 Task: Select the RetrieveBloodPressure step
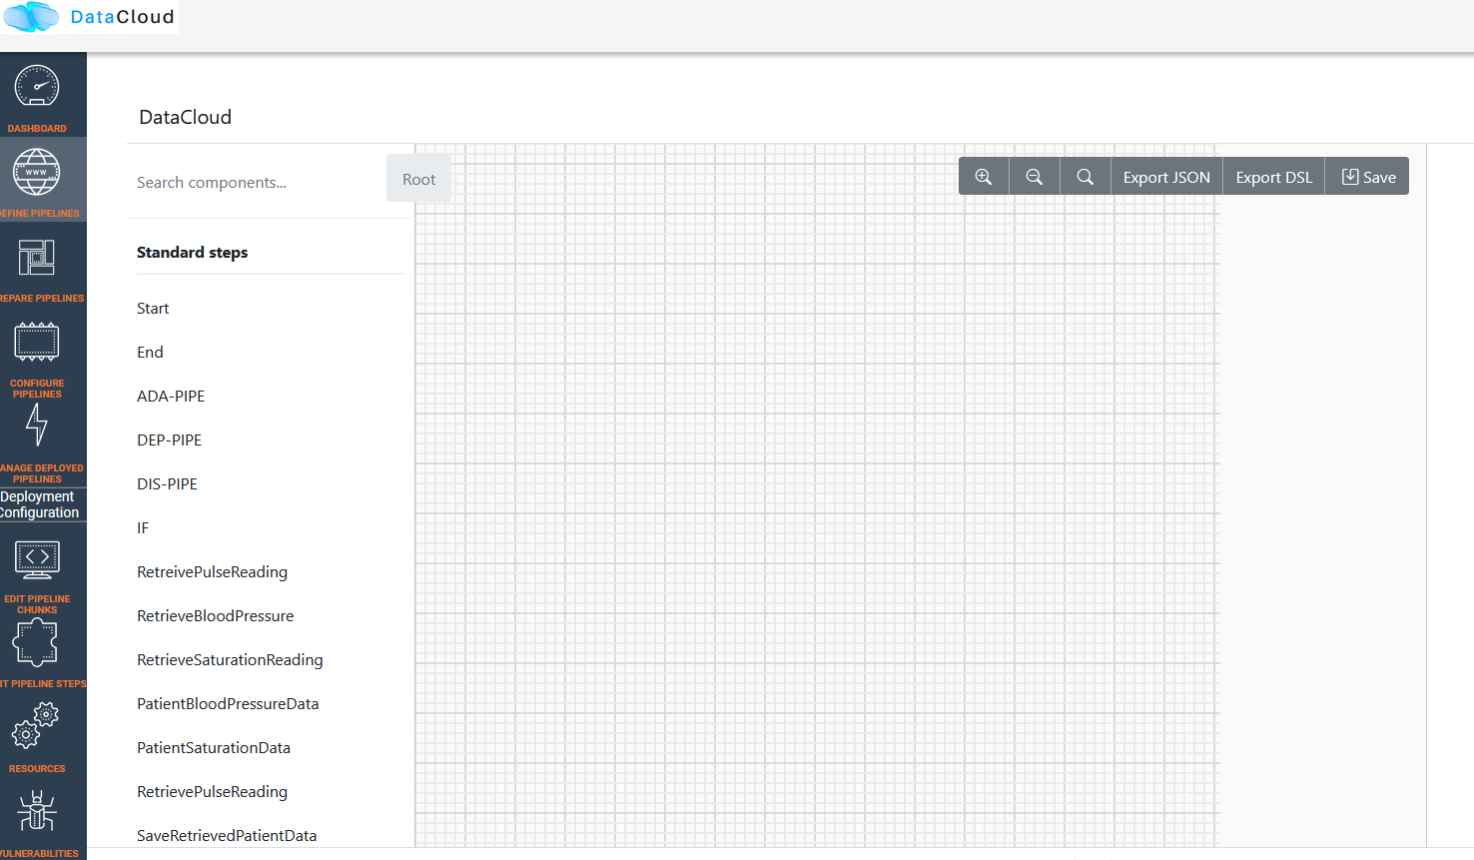[x=216, y=615]
